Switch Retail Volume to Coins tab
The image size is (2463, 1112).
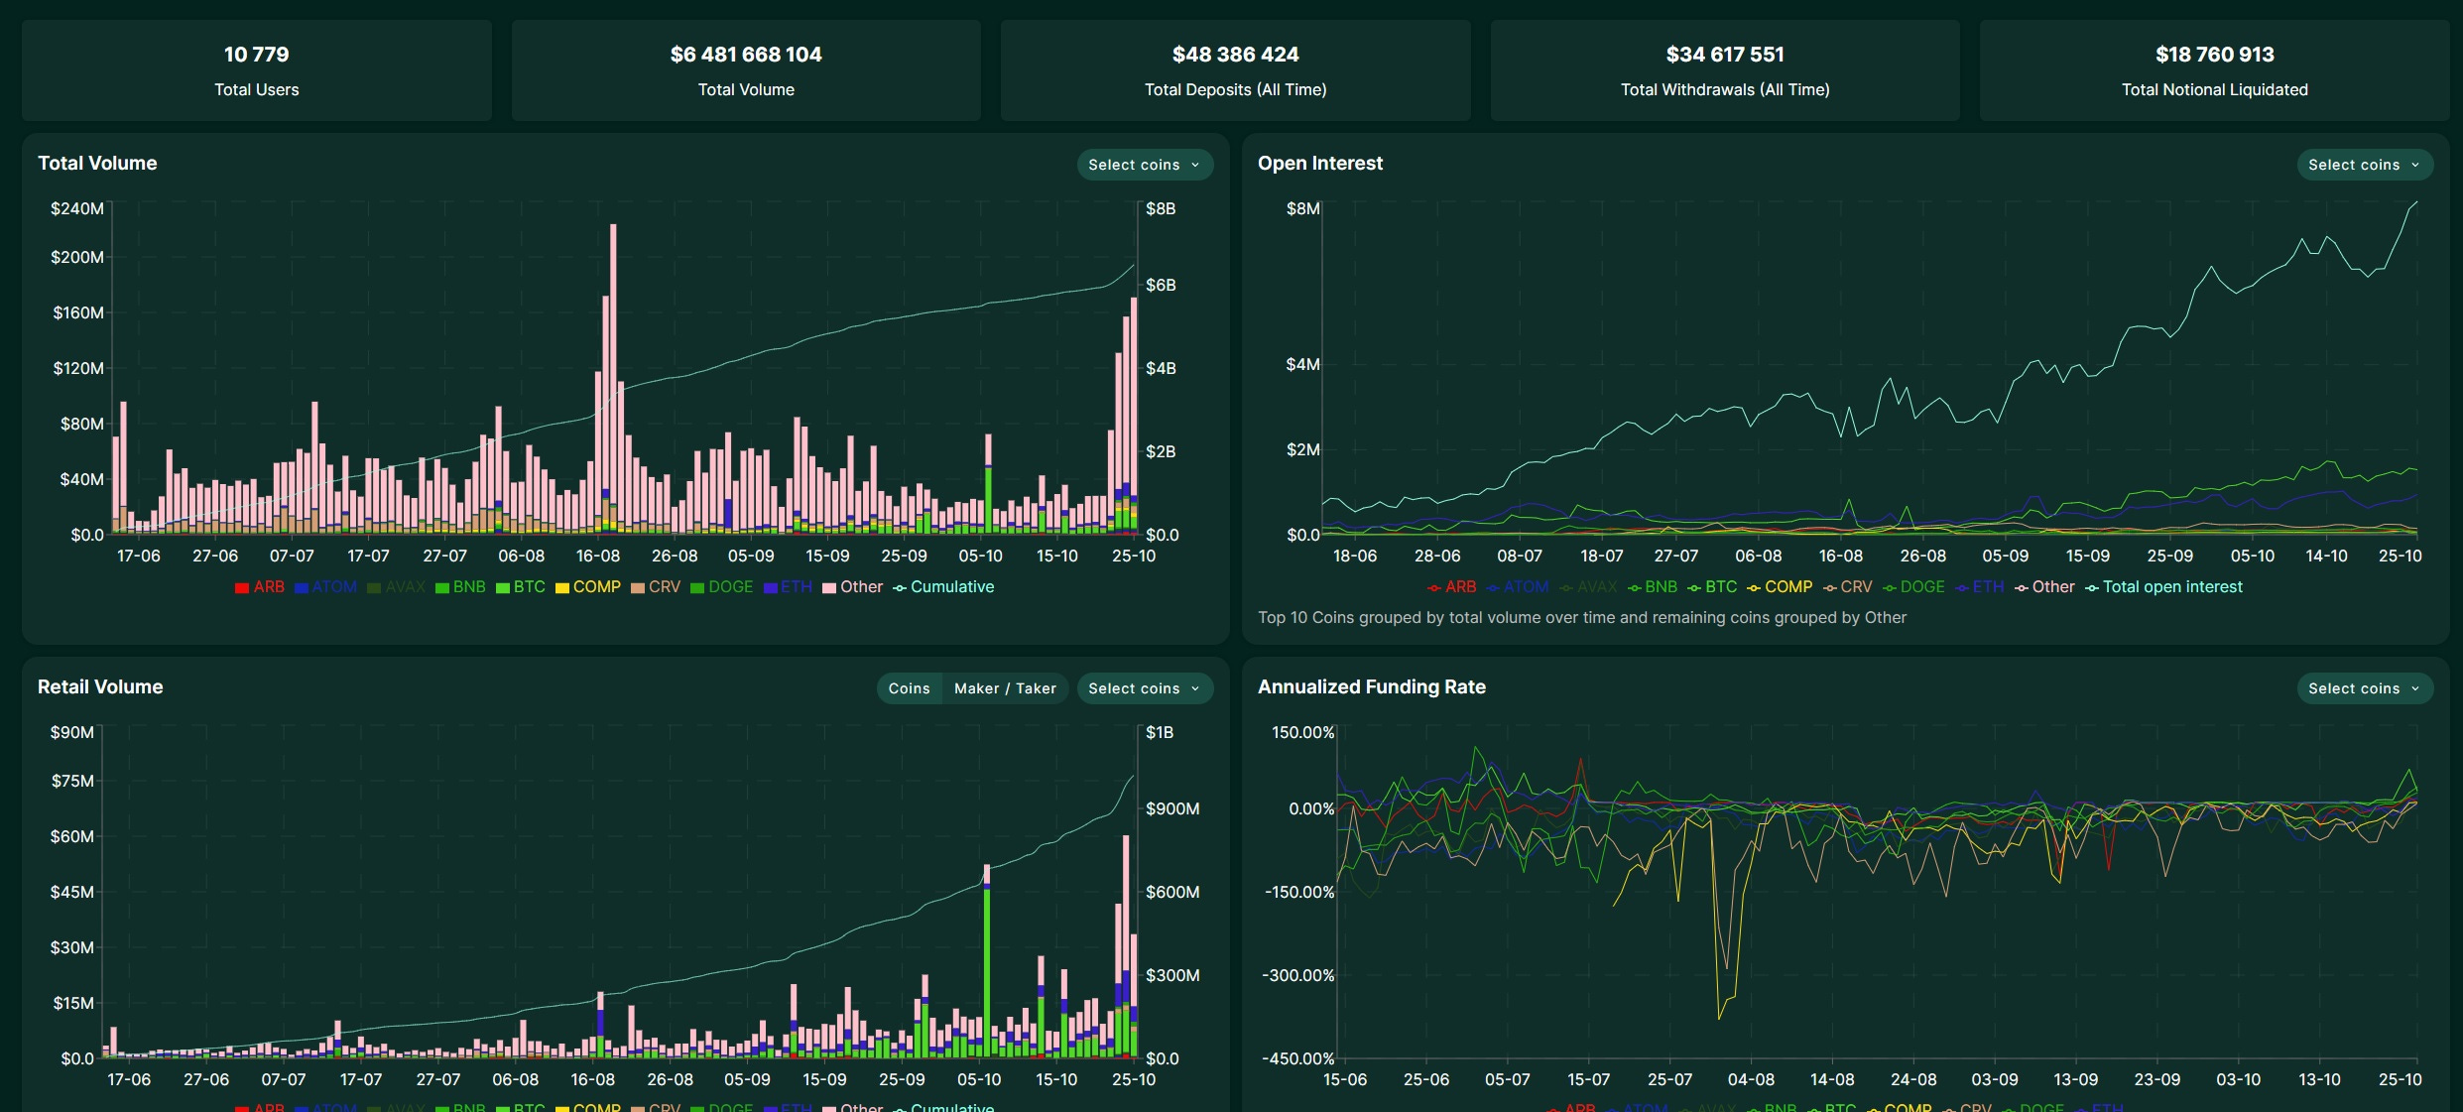[910, 688]
